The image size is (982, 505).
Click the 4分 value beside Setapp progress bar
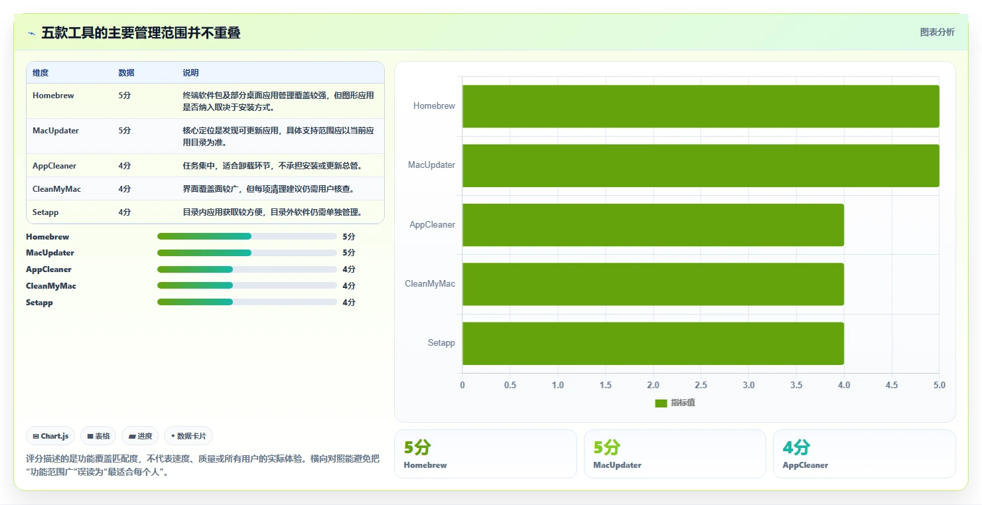click(349, 303)
